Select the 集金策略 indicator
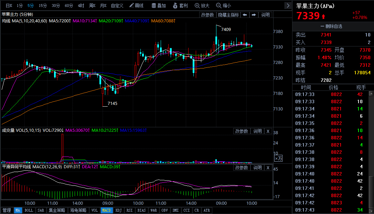Screen dimensions: 374x214 [57, 210]
